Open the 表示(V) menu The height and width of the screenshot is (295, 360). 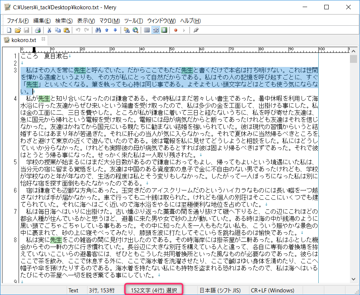tap(86, 20)
